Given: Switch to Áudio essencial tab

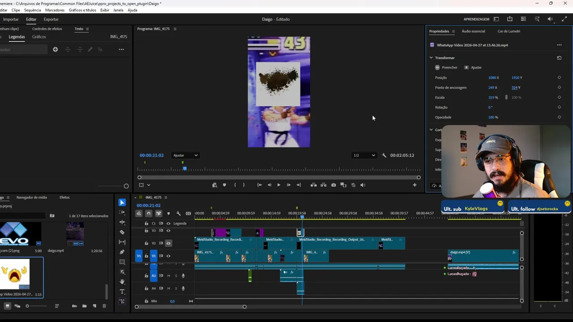Looking at the screenshot, I should click(473, 31).
